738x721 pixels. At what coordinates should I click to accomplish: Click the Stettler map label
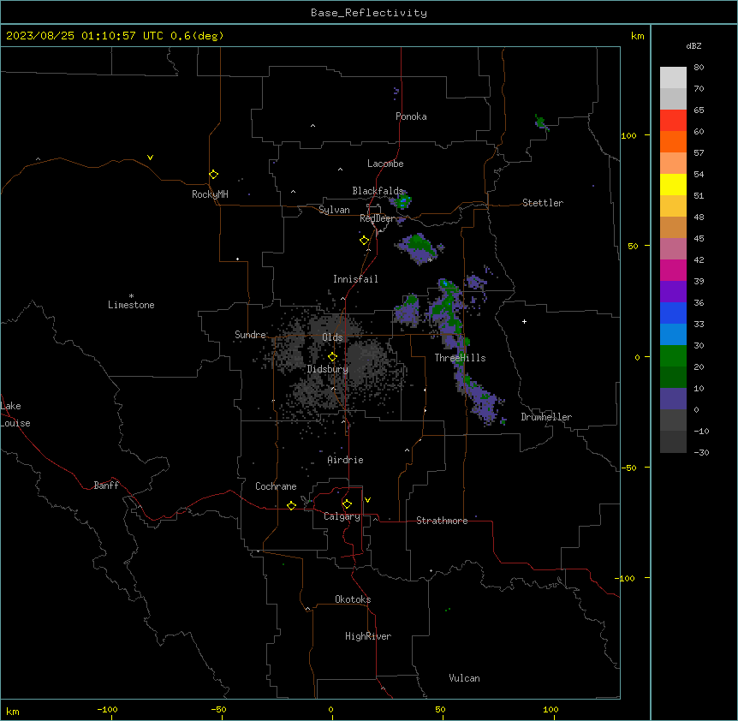point(543,203)
